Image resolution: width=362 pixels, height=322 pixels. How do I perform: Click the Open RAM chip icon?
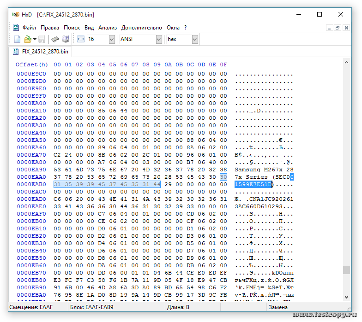point(55,40)
